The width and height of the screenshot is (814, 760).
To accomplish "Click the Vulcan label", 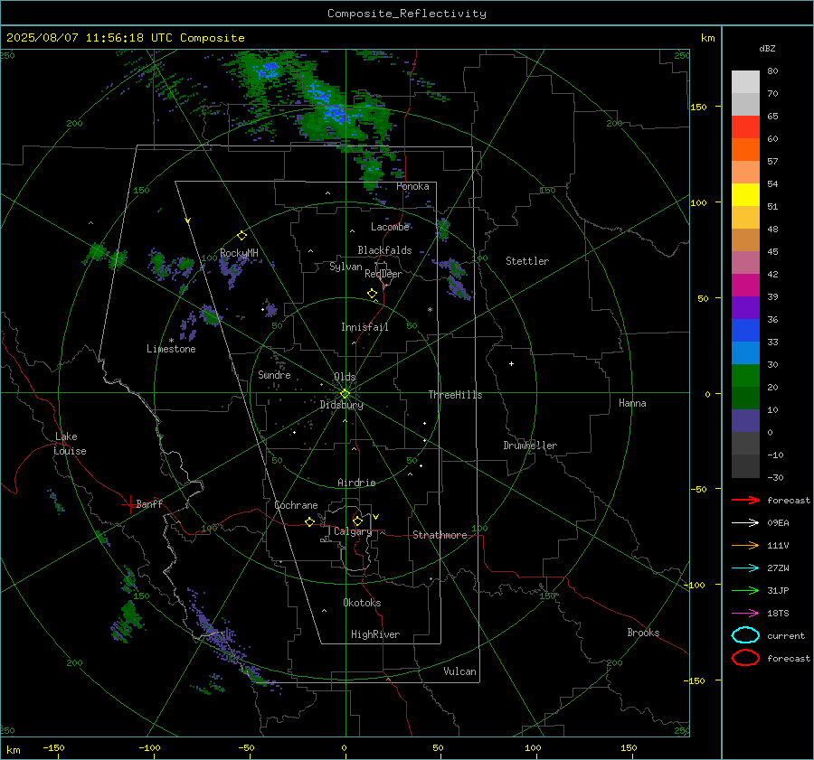I will (x=459, y=671).
